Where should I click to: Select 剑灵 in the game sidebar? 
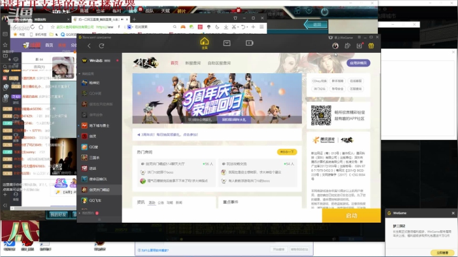coord(99,136)
